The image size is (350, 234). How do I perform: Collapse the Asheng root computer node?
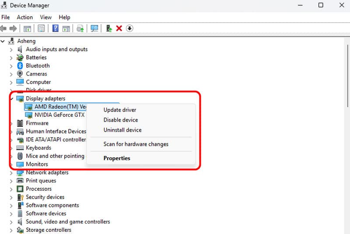click(3, 41)
